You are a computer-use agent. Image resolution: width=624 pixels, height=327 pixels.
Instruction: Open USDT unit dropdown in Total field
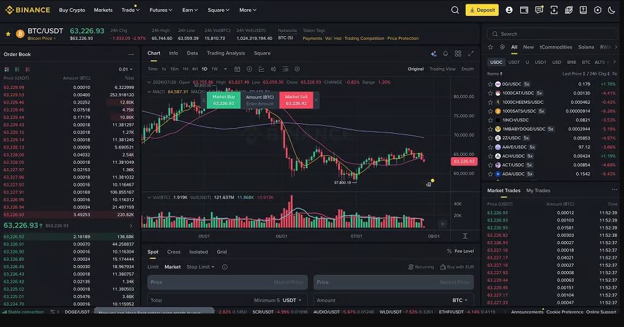pyautogui.click(x=292, y=301)
